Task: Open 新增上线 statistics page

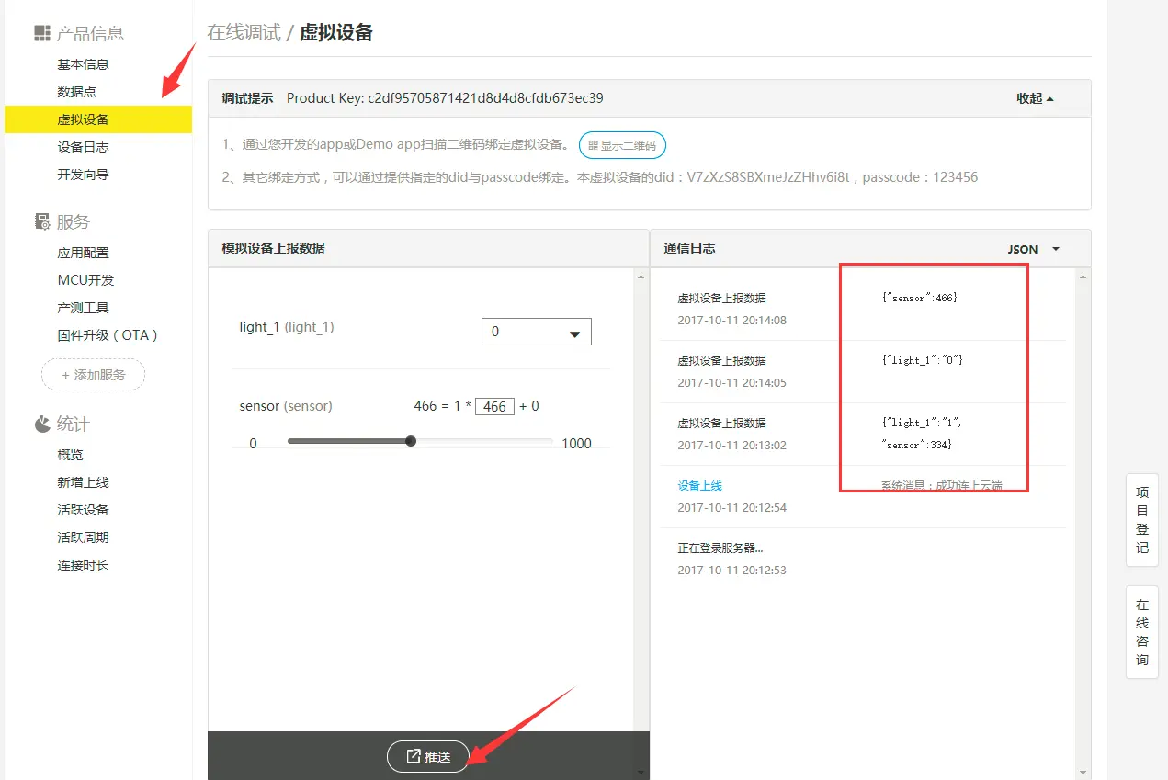Action: (84, 482)
